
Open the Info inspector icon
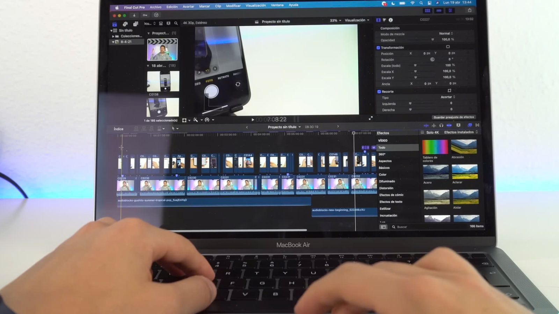click(x=391, y=20)
